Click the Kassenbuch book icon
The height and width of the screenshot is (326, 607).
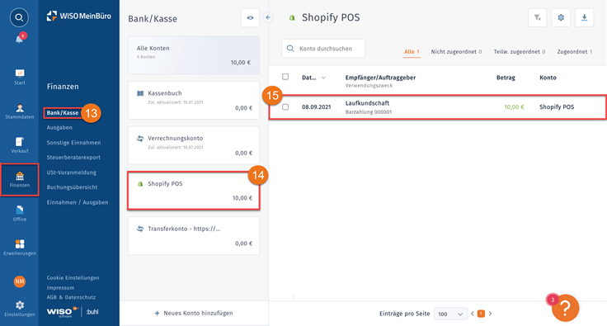[140, 93]
